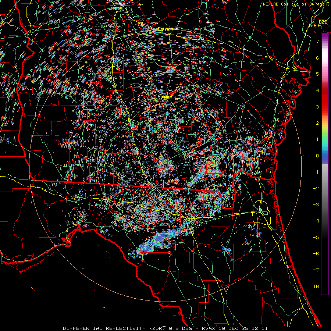Image resolution: width=331 pixels, height=331 pixels.
Task: Click the DZD legend title
Action: pyautogui.click(x=323, y=22)
